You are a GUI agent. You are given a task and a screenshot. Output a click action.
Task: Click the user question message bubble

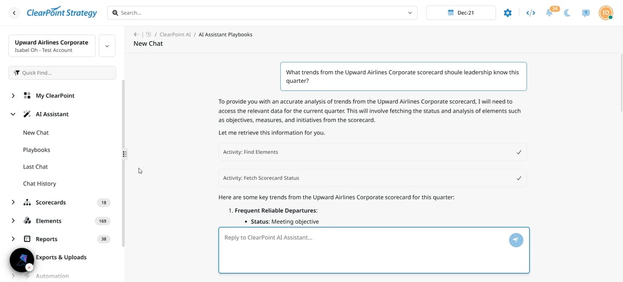pos(403,76)
